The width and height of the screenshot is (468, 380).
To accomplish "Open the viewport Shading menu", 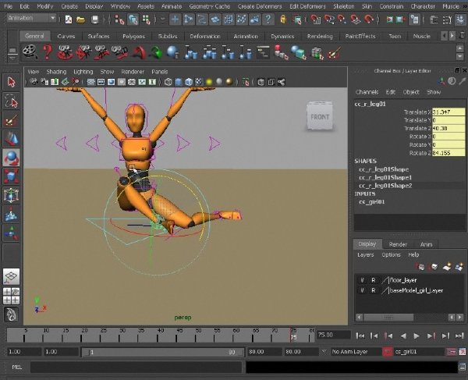I will (x=56, y=72).
